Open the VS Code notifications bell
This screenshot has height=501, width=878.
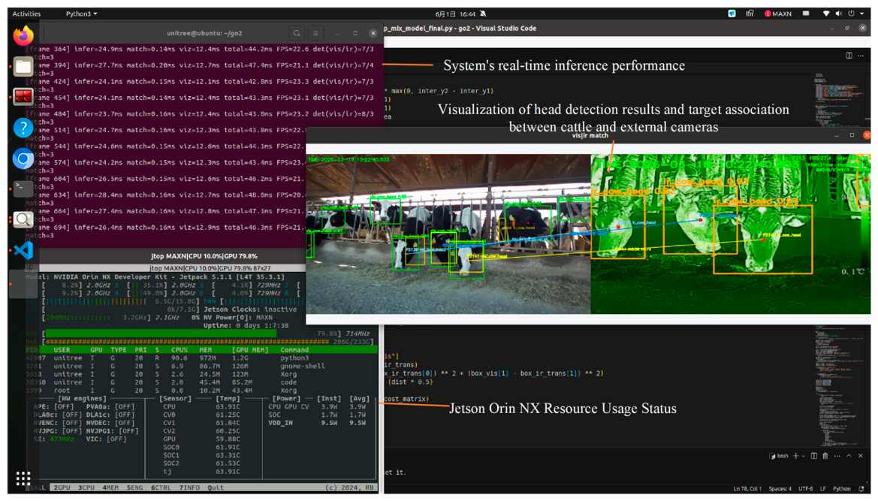(x=861, y=489)
